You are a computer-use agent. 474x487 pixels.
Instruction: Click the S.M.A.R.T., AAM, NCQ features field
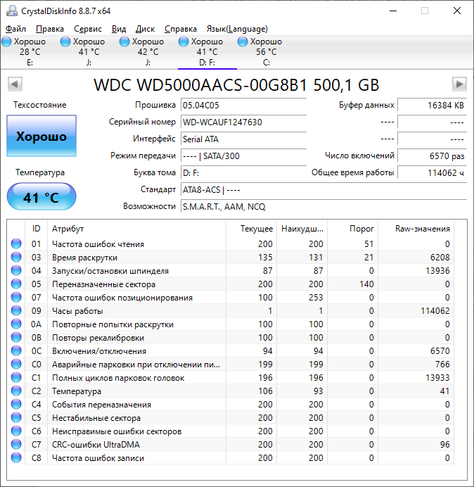(324, 206)
